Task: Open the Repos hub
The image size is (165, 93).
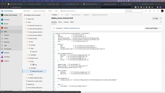Action: pyautogui.click(x=6, y=28)
